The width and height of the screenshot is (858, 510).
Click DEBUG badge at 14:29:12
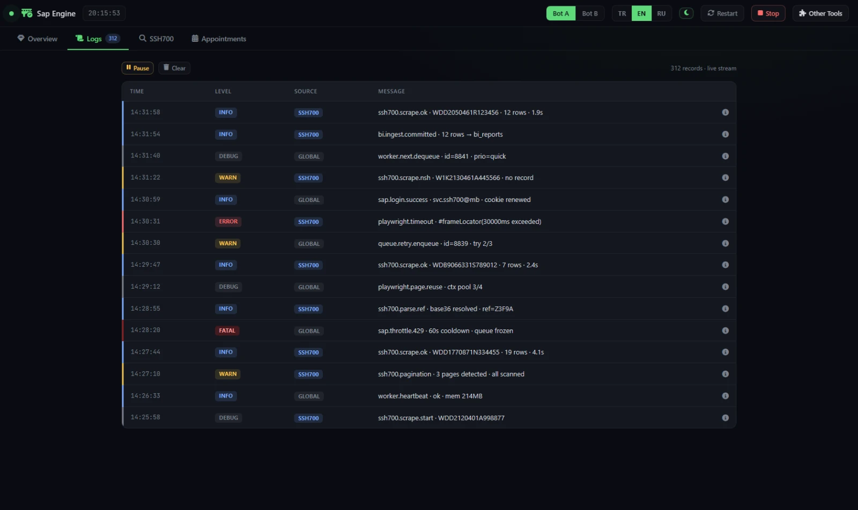pos(228,287)
